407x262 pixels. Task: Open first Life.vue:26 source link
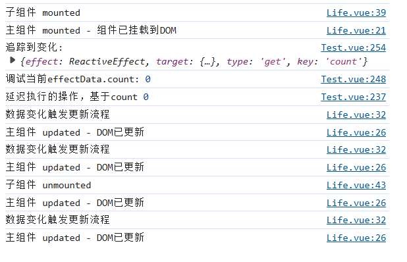click(356, 132)
